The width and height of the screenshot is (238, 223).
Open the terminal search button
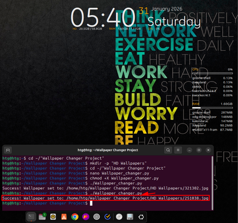[x=168, y=150]
